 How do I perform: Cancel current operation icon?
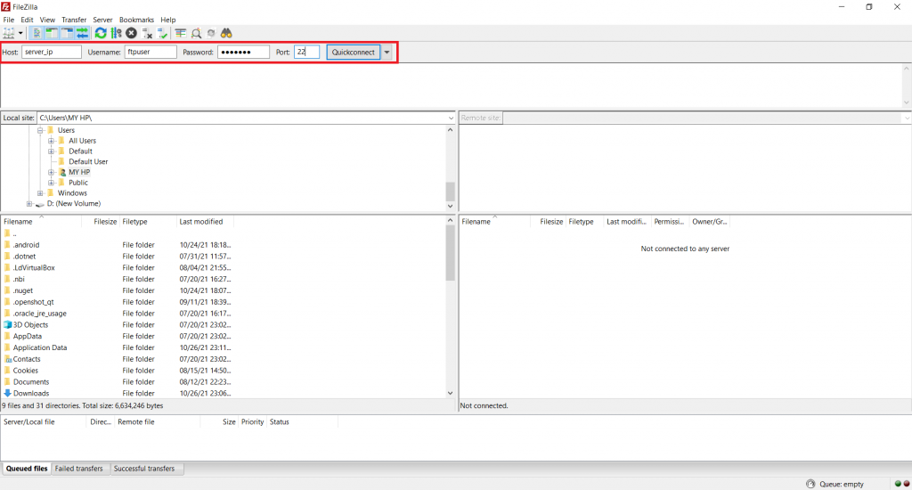(132, 33)
